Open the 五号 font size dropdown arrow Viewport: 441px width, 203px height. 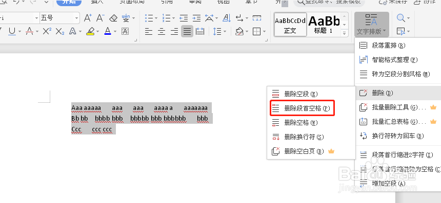pyautogui.click(x=77, y=18)
